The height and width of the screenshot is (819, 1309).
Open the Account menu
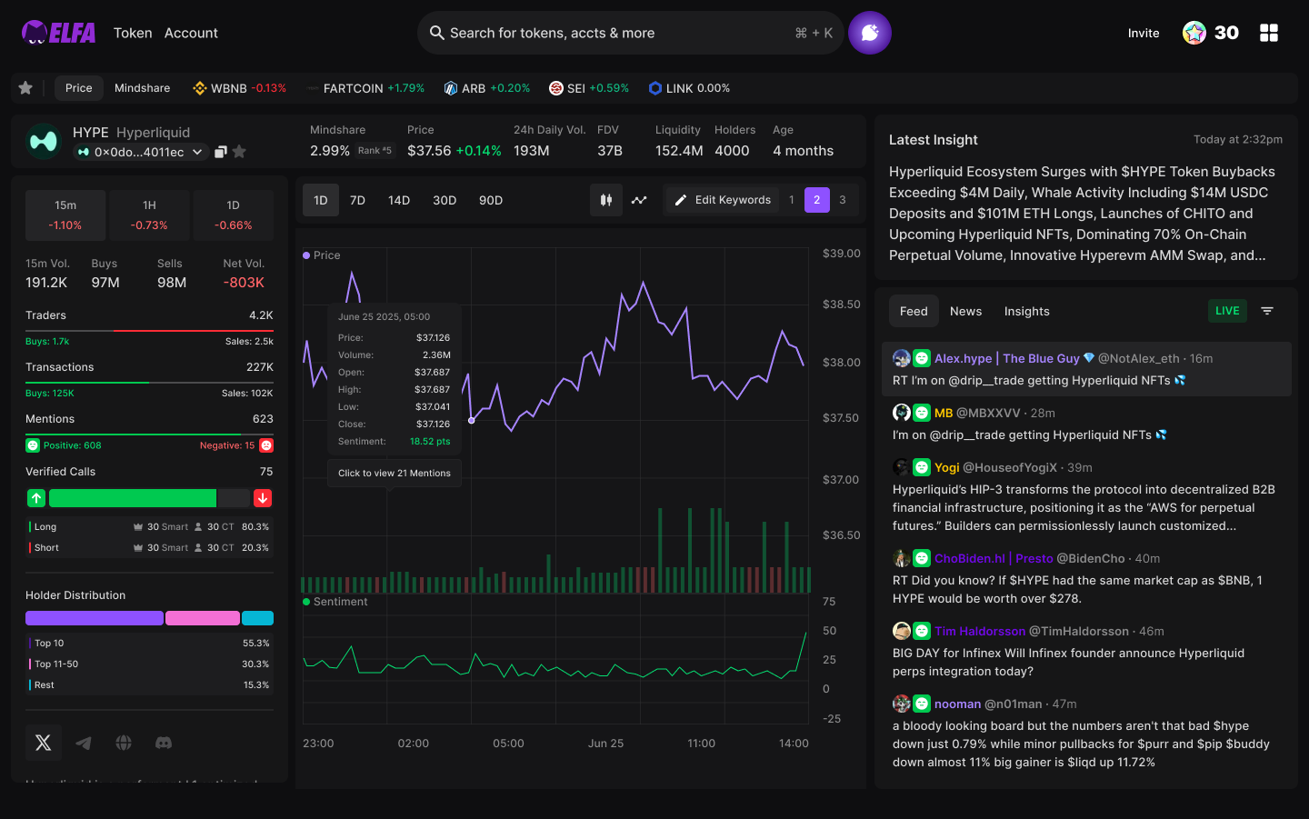point(191,33)
